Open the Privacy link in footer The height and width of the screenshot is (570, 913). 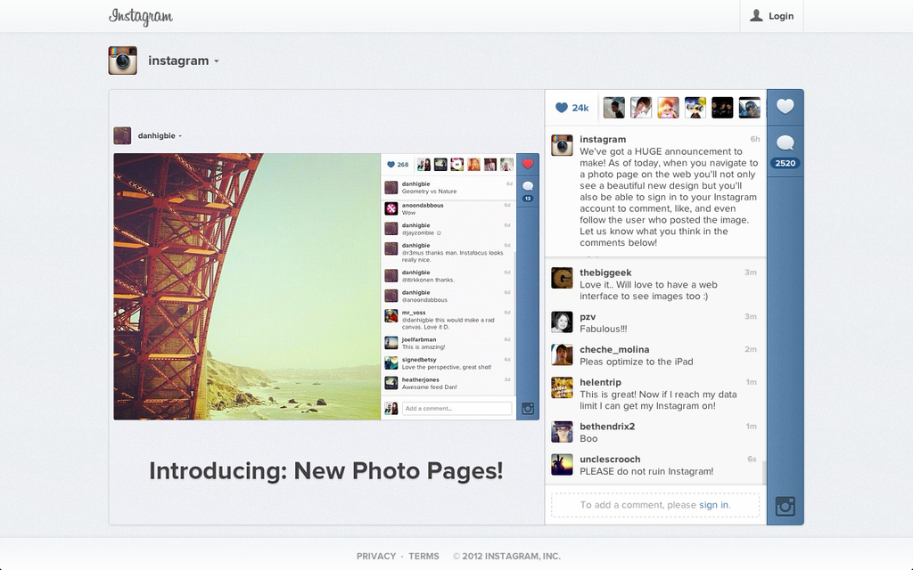376,556
